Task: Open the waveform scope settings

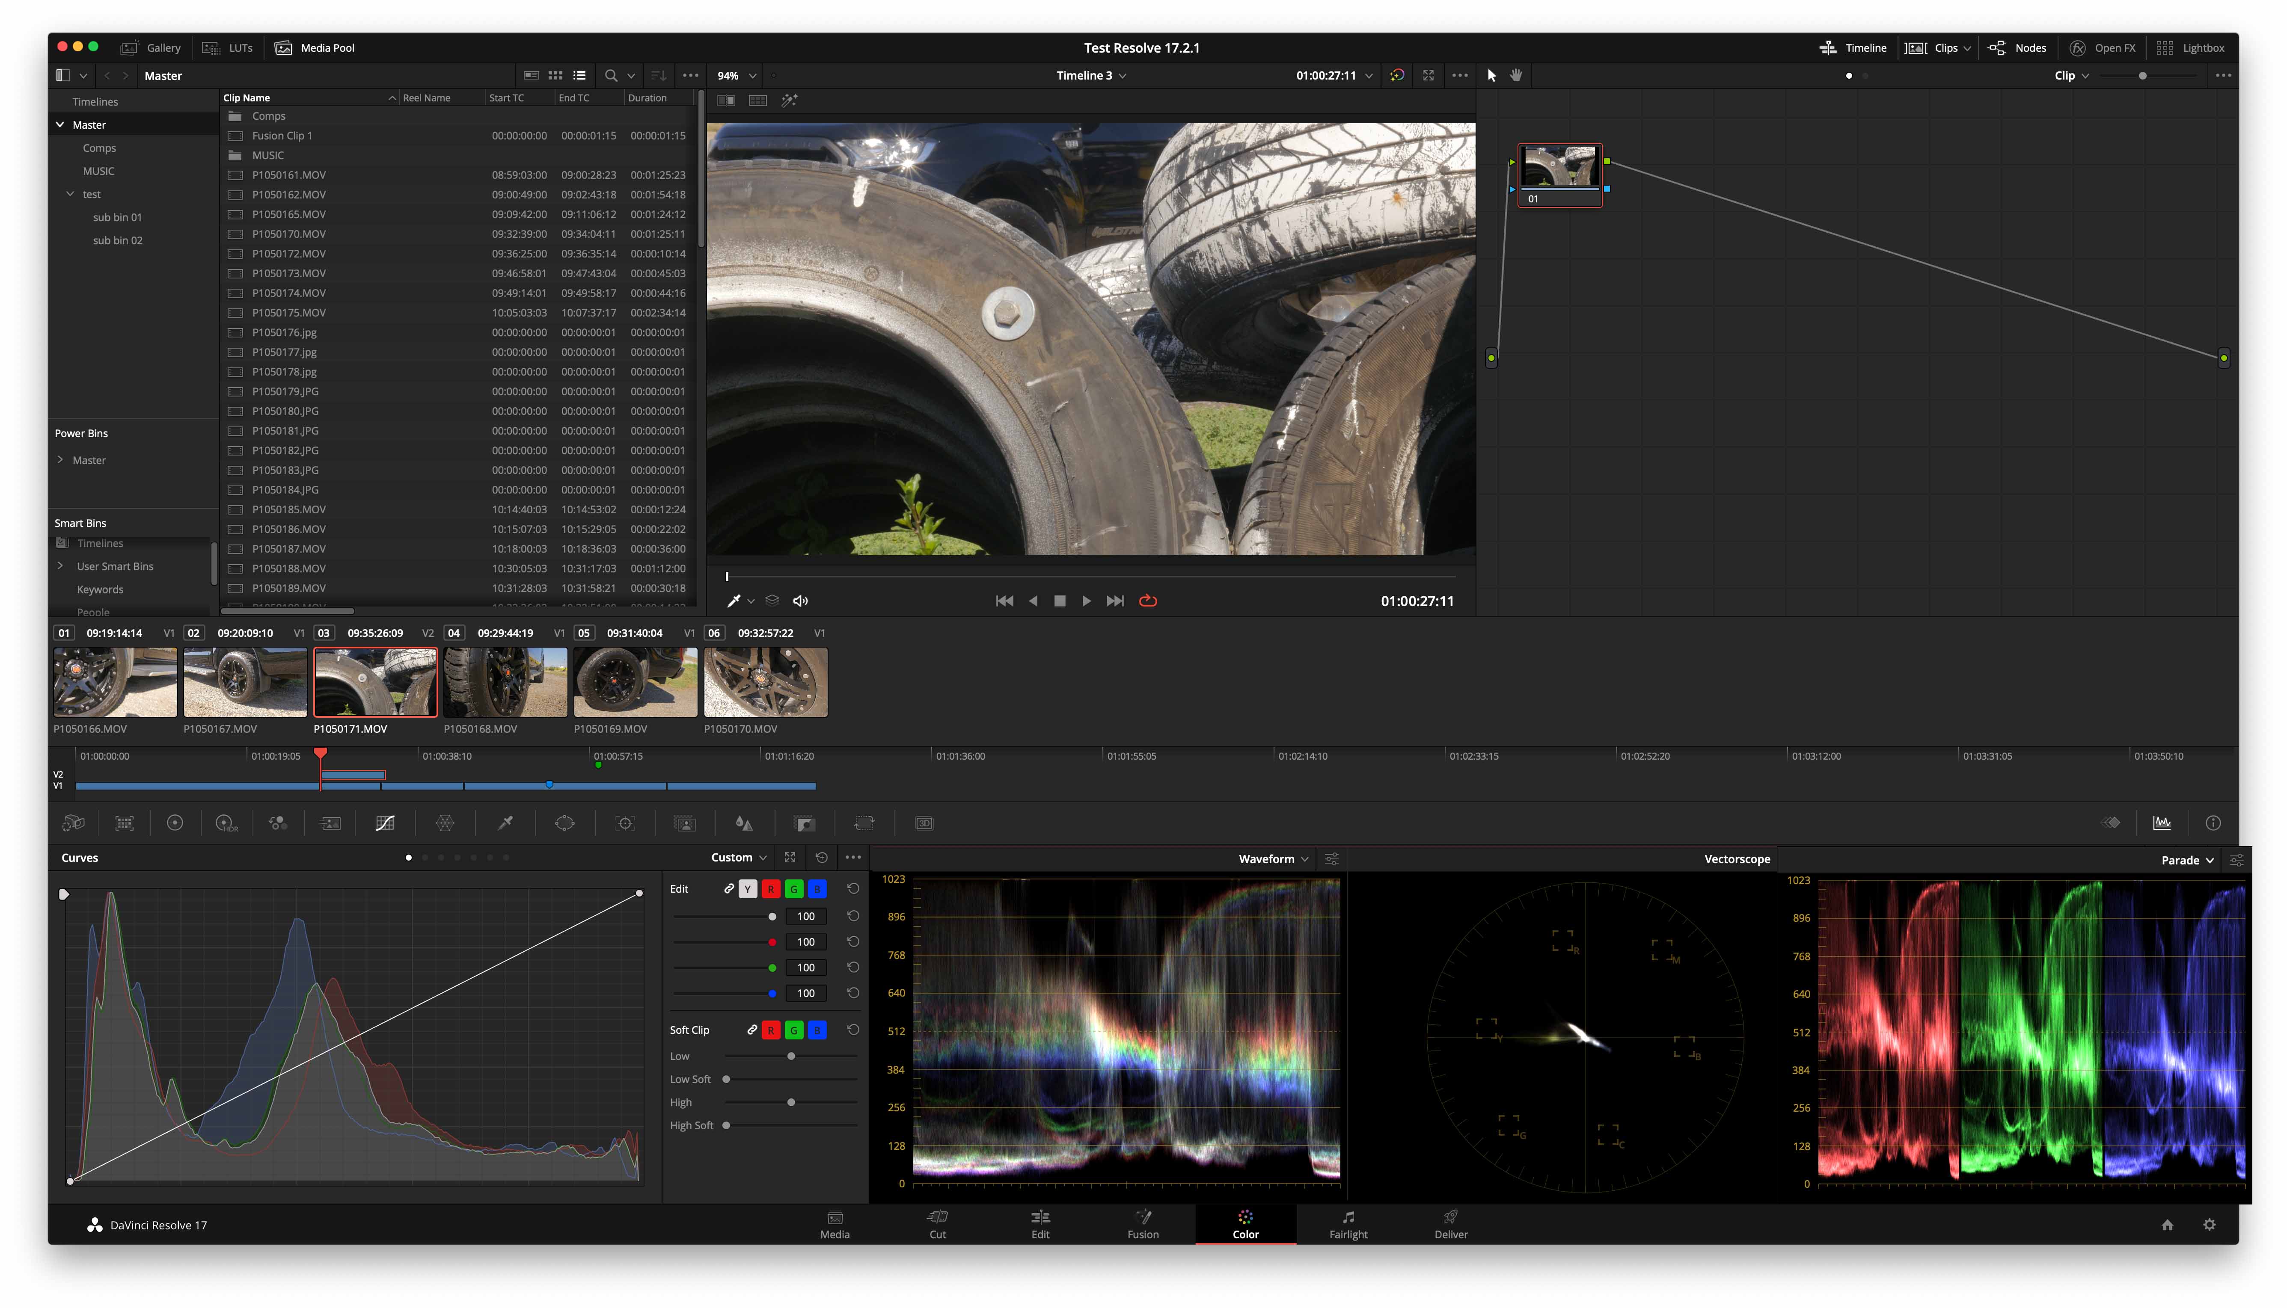Action: (x=1331, y=860)
